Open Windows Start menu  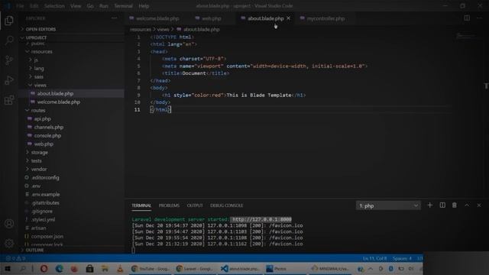tap(8, 268)
